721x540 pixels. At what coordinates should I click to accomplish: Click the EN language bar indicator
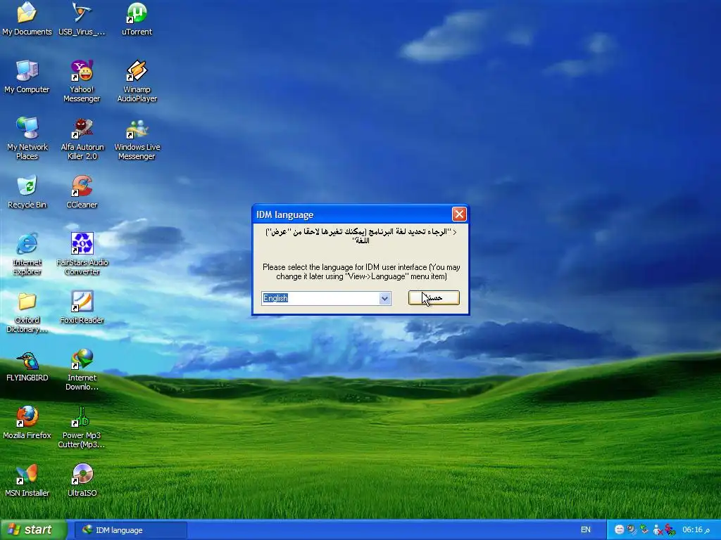(585, 530)
